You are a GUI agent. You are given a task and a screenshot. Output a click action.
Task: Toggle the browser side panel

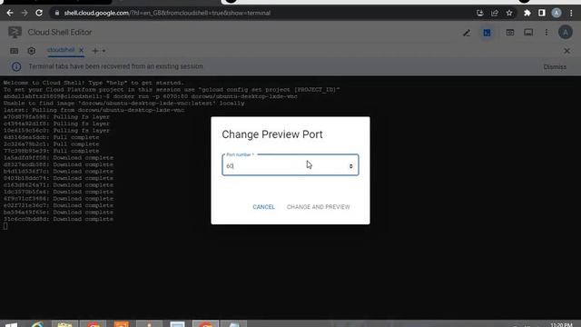pyautogui.click(x=542, y=13)
